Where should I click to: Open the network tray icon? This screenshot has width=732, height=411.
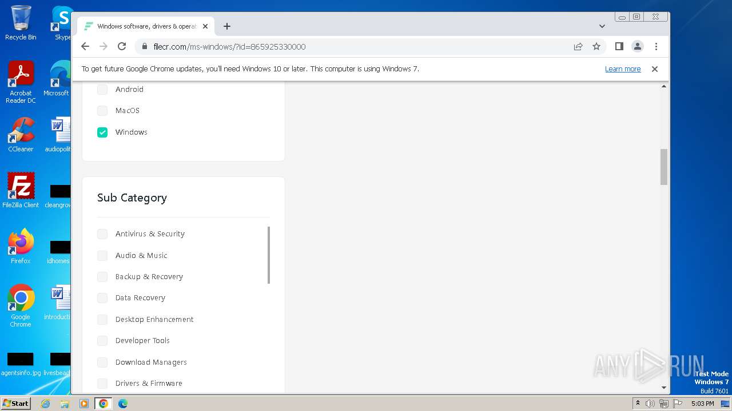tap(664, 404)
